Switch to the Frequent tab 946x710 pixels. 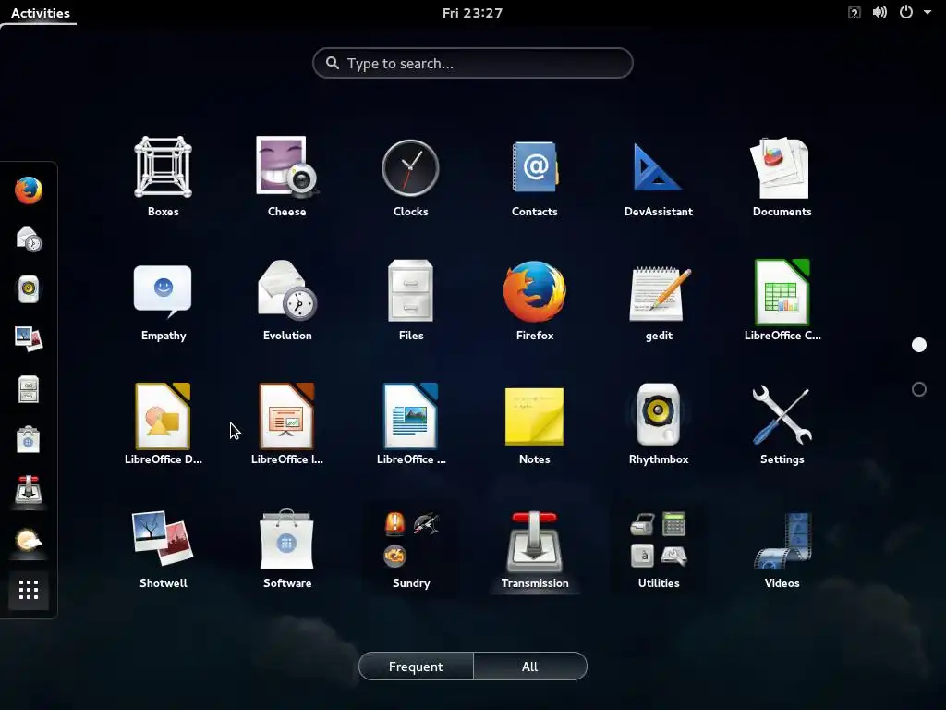[x=416, y=667]
